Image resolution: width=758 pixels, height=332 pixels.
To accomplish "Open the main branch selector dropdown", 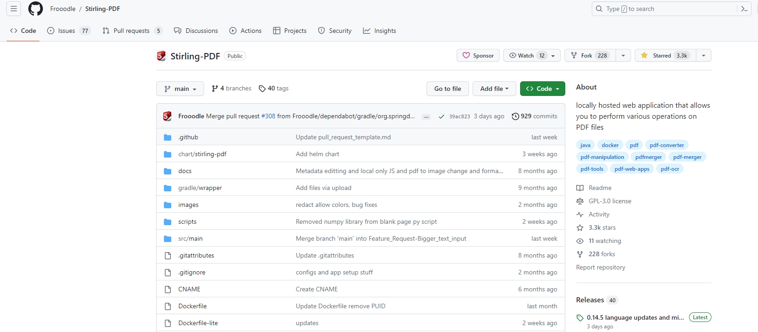I will coord(180,89).
